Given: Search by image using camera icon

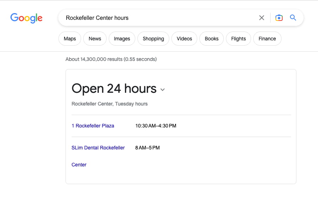Looking at the screenshot, I should tap(279, 18).
